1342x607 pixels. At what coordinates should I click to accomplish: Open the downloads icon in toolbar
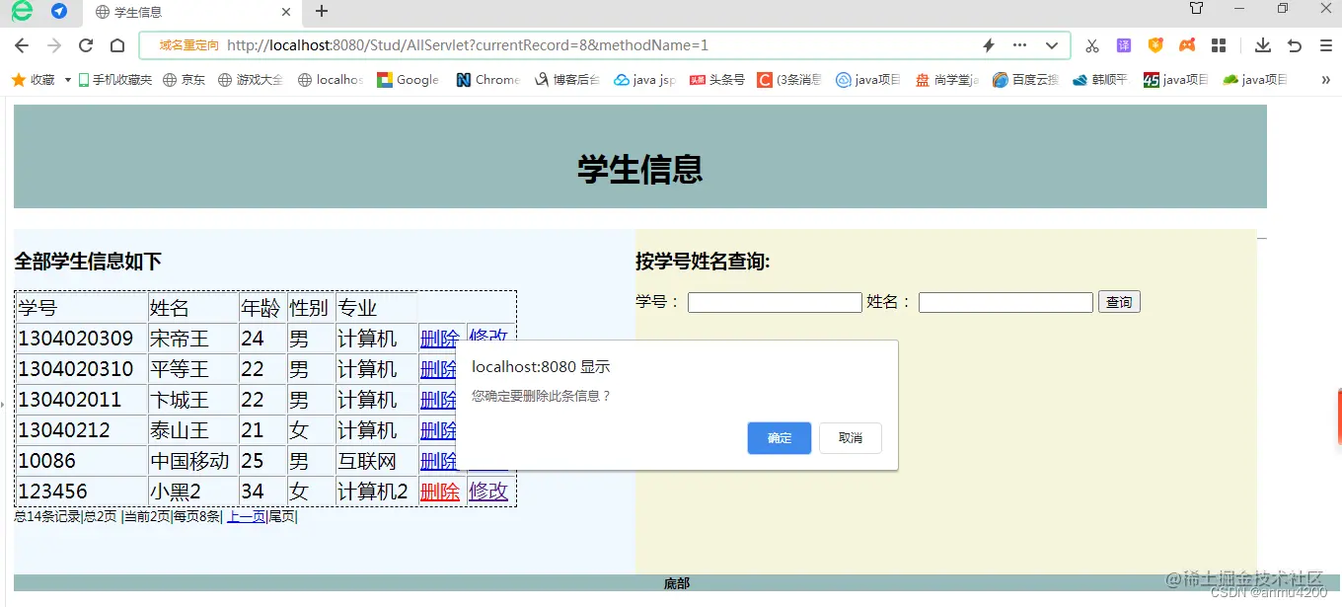[x=1264, y=45]
